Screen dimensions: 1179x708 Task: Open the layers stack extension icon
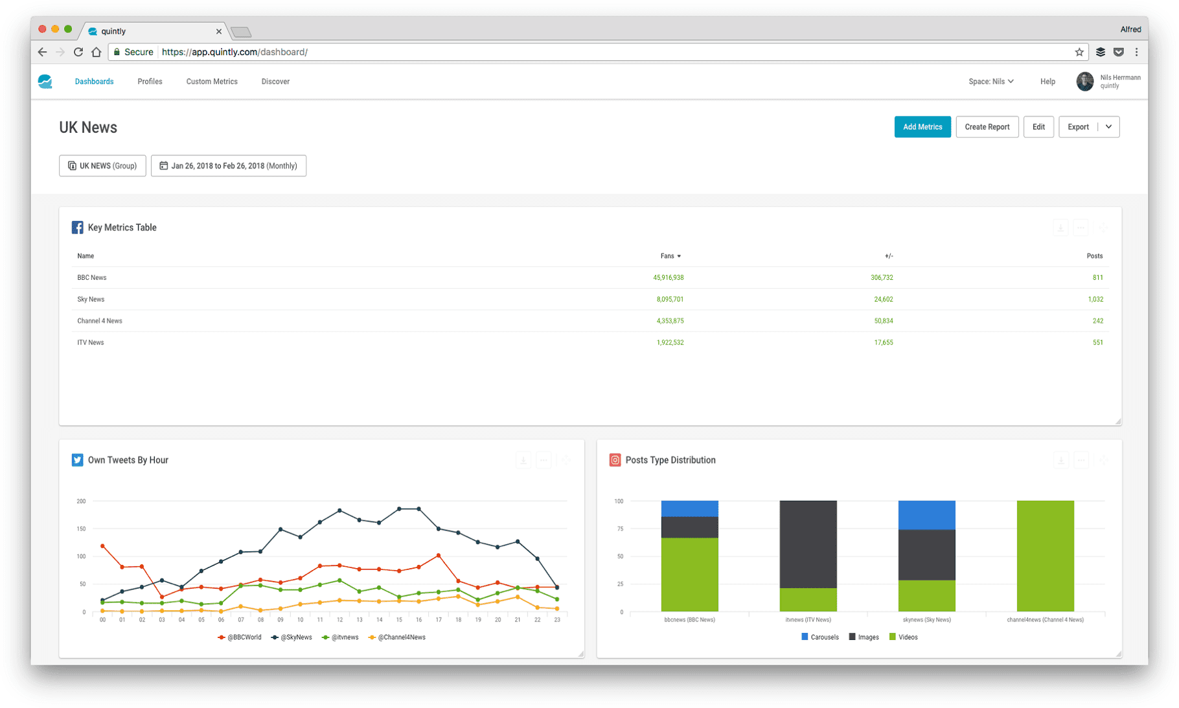pos(1100,52)
